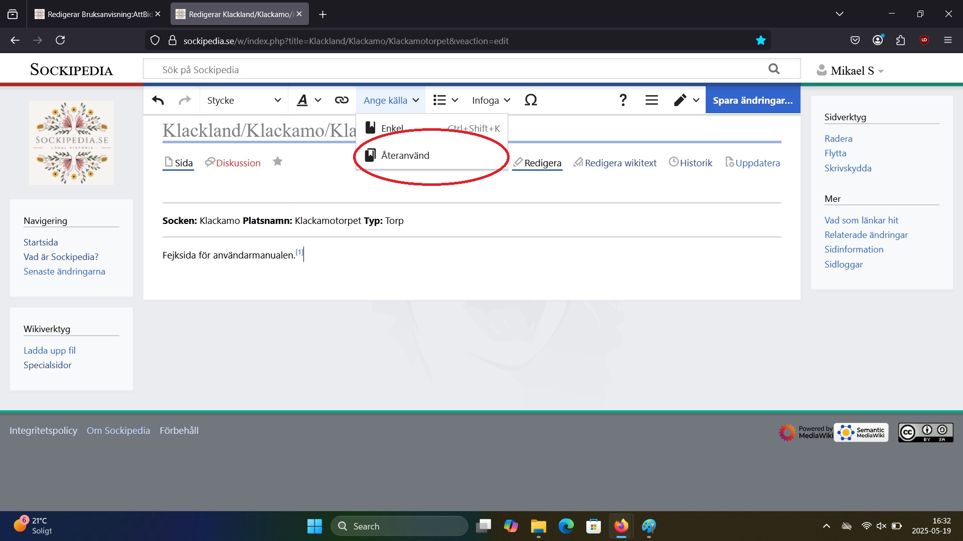Click the watchlist star beside Diskussion

coord(277,161)
